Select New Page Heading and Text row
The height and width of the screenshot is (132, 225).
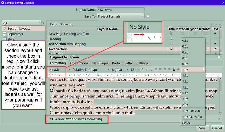(x=108, y=34)
